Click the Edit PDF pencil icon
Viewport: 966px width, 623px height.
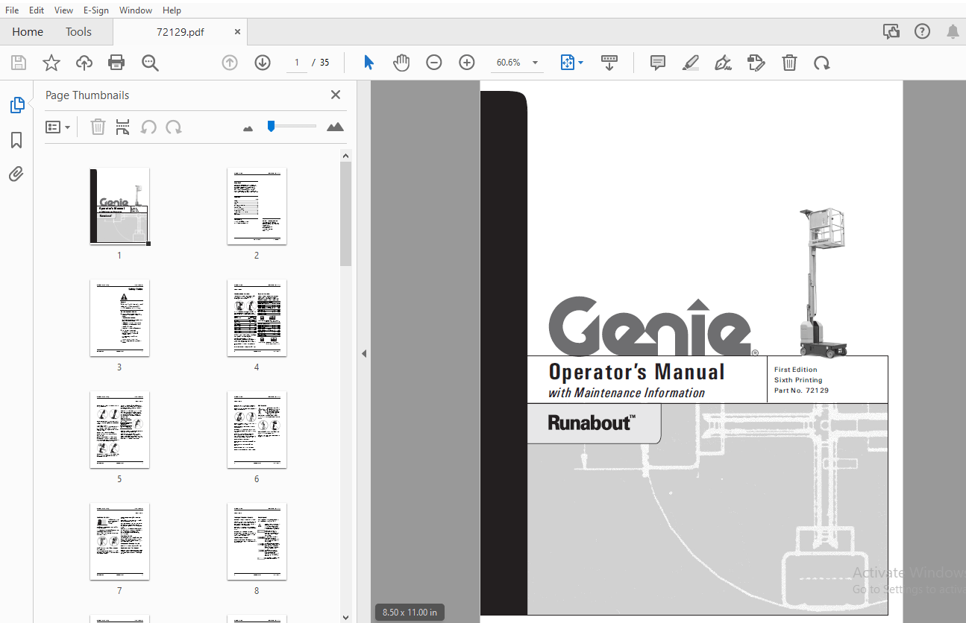(x=756, y=63)
